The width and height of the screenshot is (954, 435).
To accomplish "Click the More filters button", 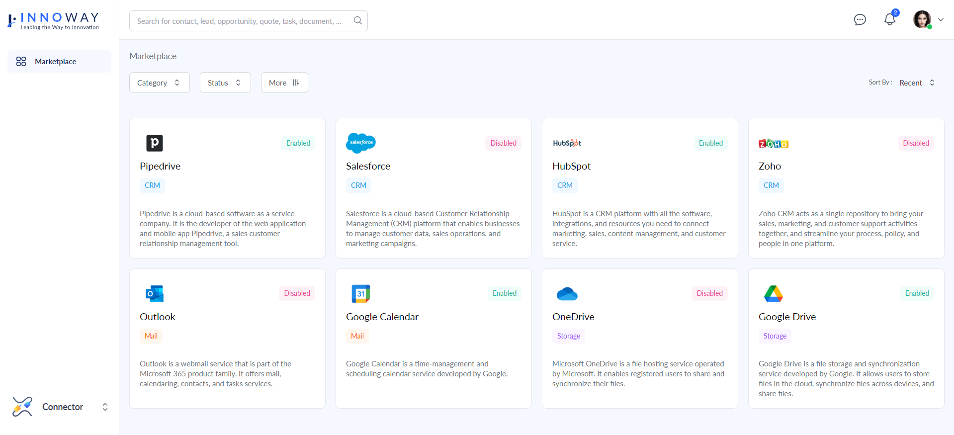I will click(x=284, y=83).
